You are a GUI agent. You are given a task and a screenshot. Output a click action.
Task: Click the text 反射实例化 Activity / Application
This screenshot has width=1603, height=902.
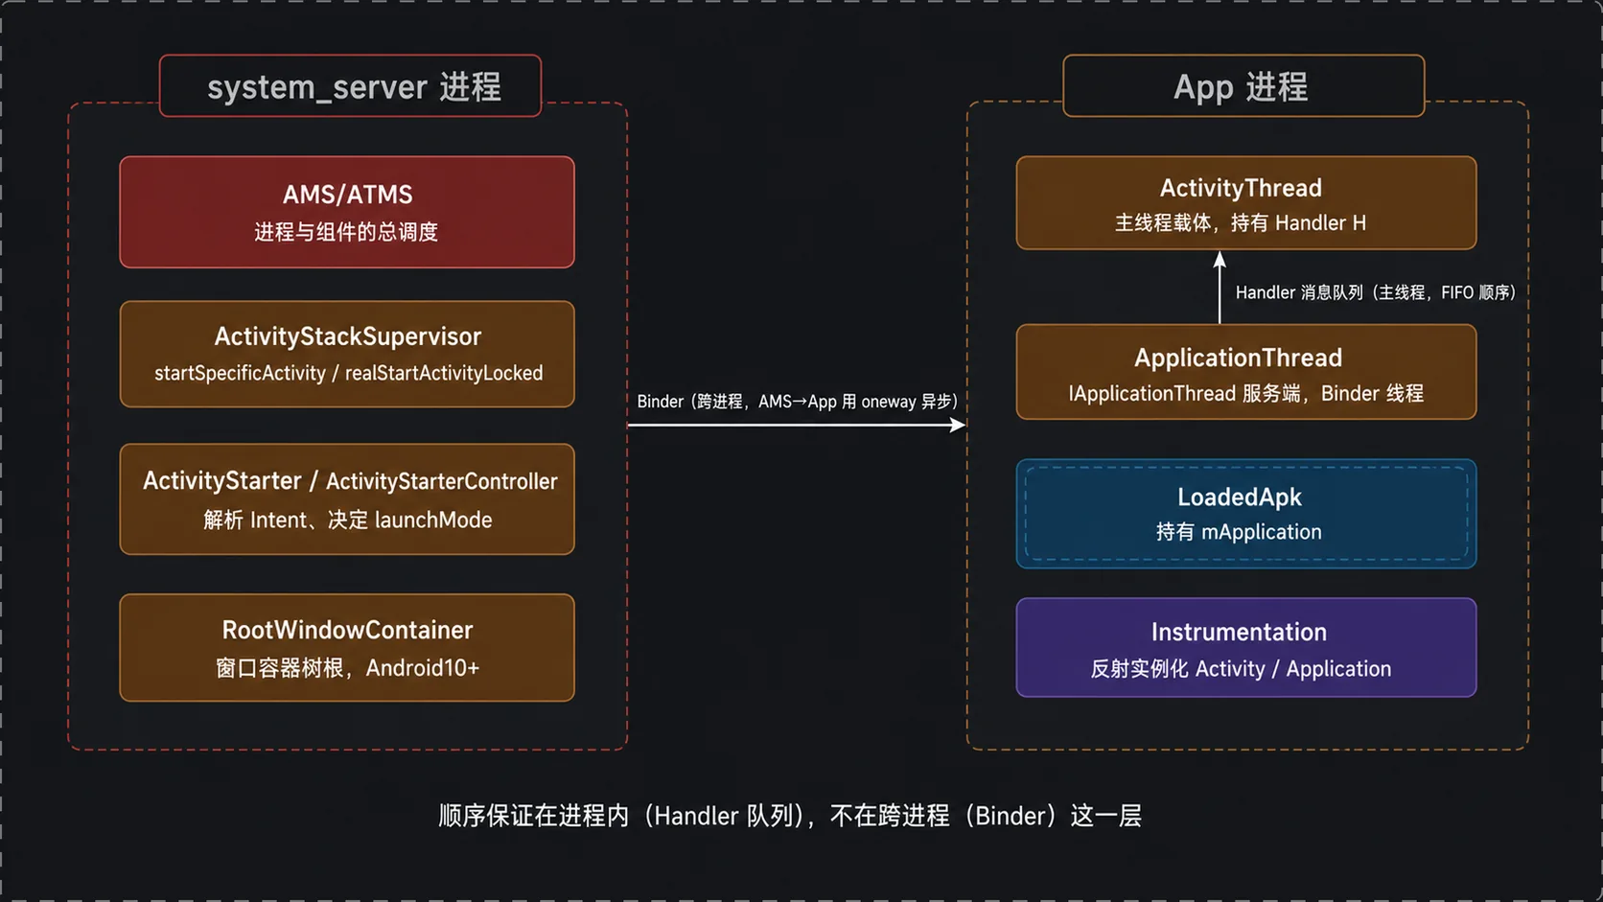point(1241,669)
